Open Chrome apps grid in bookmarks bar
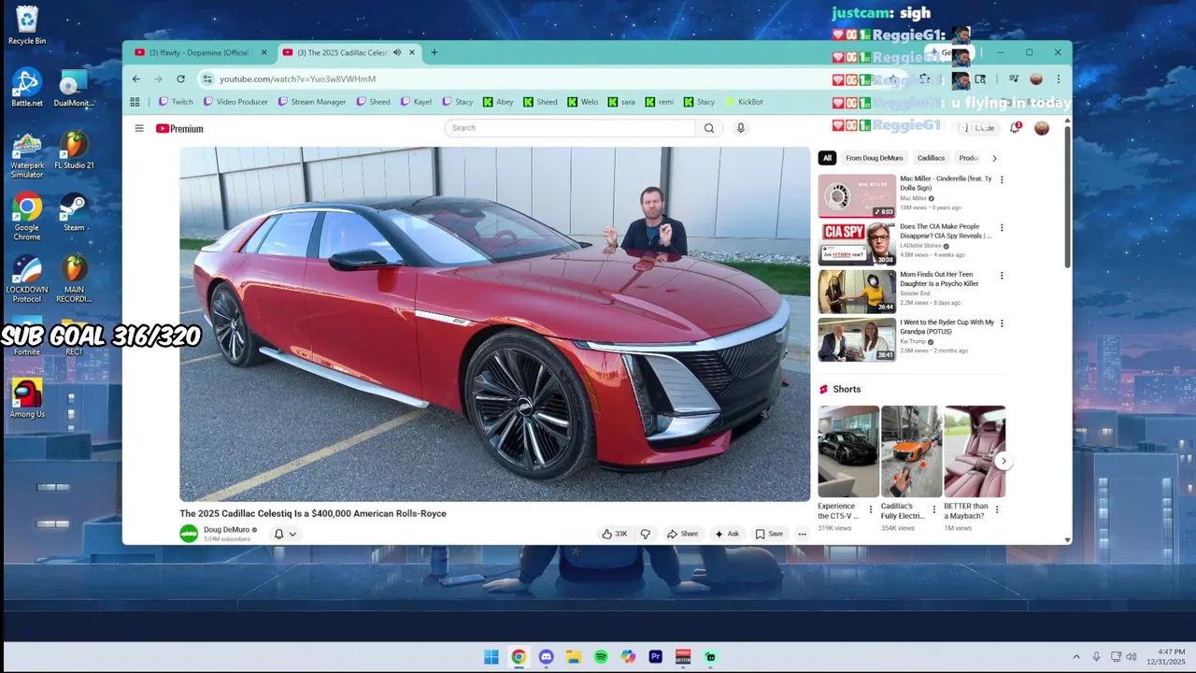 (135, 102)
